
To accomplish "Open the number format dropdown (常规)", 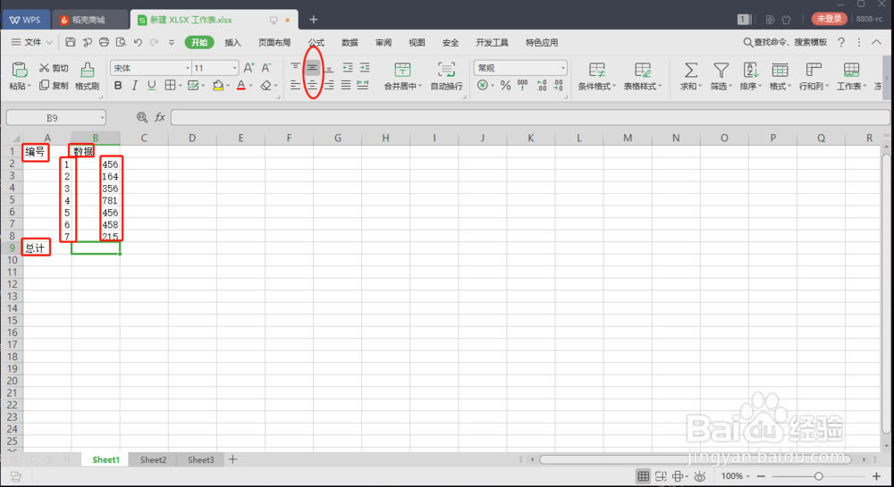I will (562, 68).
